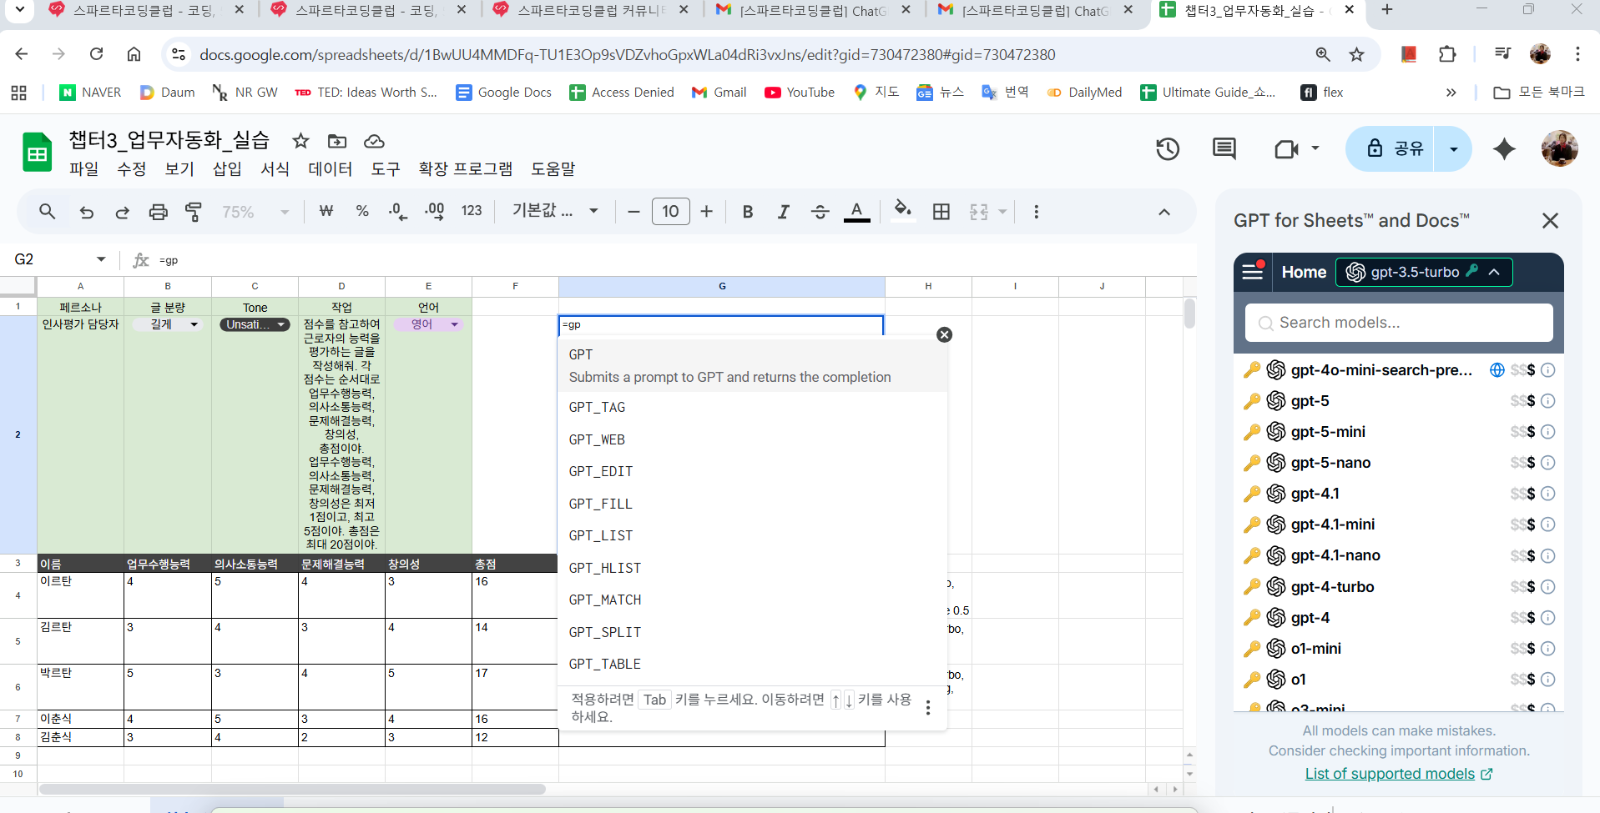Redo the last action
1600x813 pixels.
pos(122,212)
